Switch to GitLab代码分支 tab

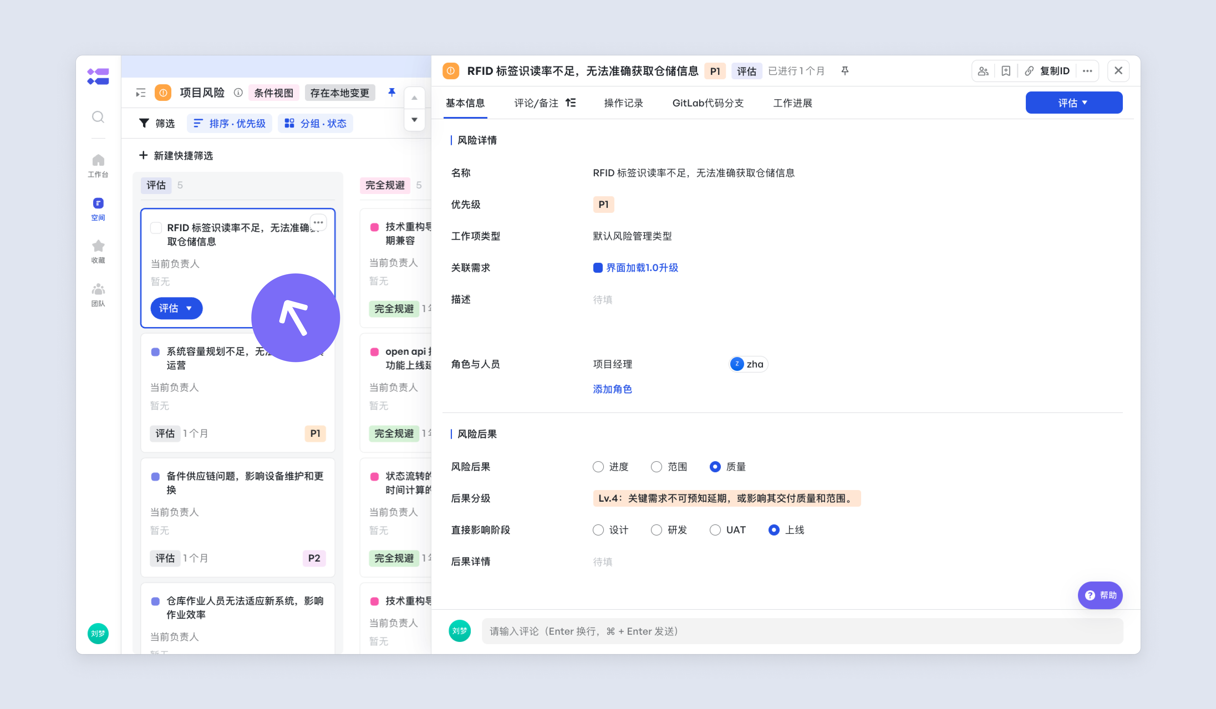click(x=708, y=103)
